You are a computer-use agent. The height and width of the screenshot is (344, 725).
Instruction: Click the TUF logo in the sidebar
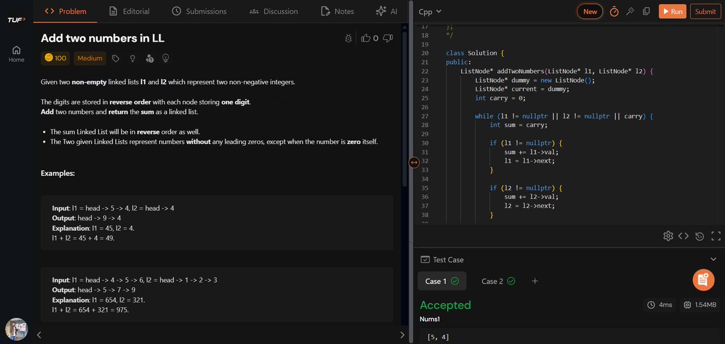tap(16, 21)
